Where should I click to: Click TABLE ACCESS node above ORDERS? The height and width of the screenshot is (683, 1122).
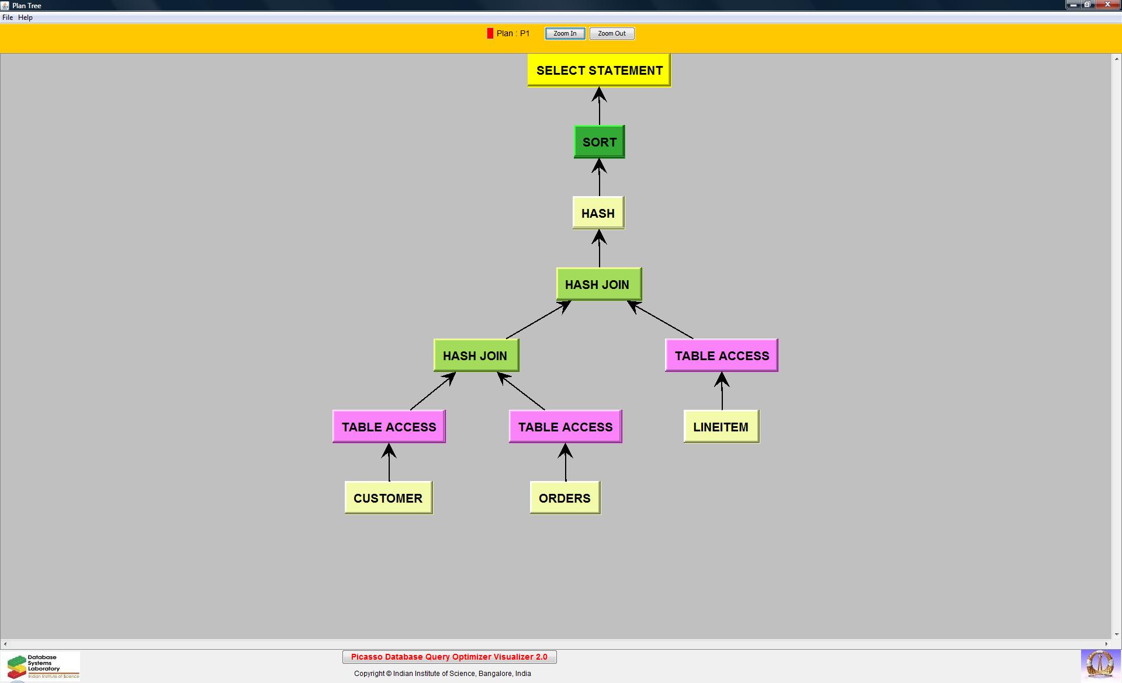pos(565,427)
